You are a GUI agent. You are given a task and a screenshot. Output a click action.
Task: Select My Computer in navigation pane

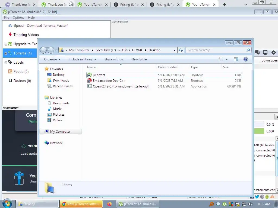pyautogui.click(x=60, y=132)
